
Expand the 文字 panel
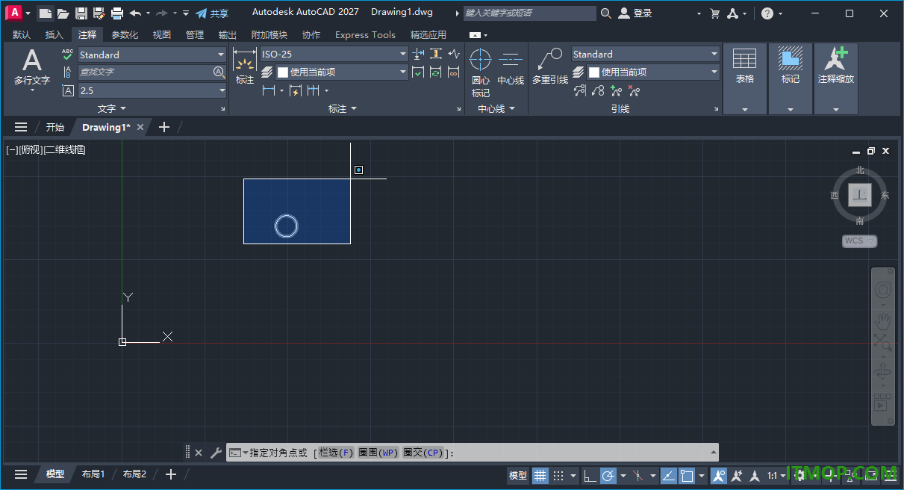[x=112, y=108]
